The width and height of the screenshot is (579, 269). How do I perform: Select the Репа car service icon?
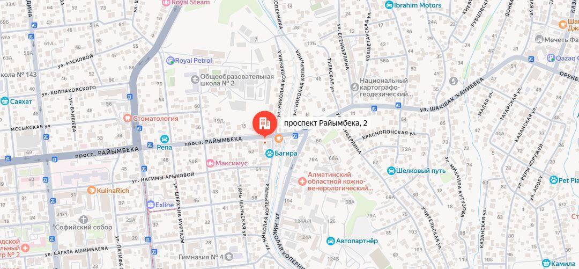pos(165,139)
